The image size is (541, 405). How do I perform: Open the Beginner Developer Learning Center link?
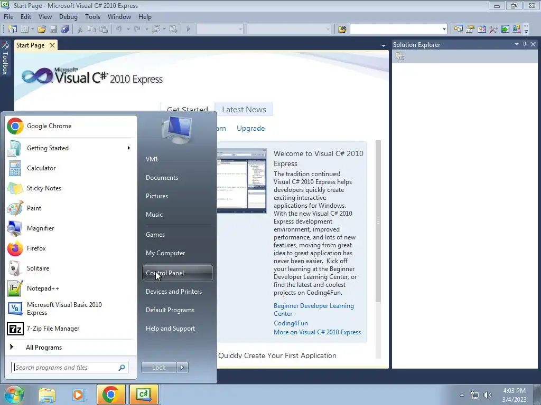314,310
